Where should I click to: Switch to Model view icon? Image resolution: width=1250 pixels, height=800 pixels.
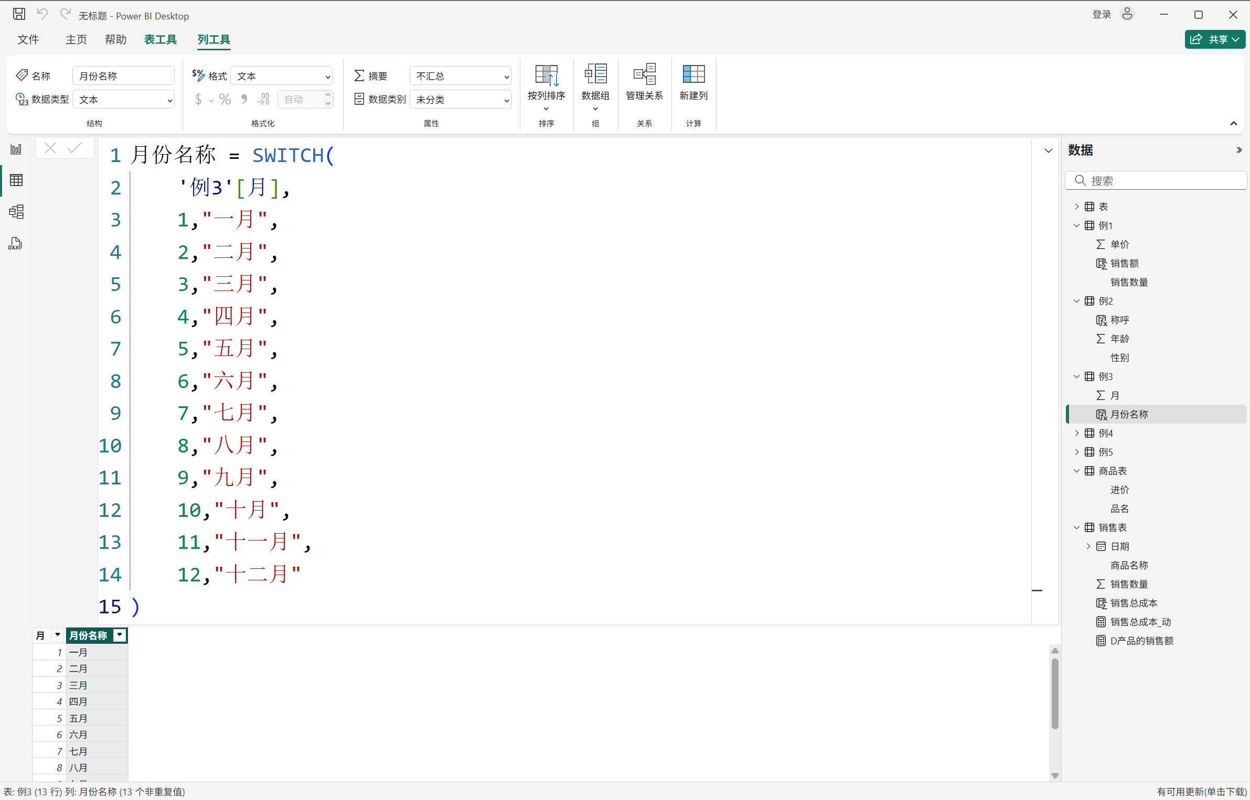pyautogui.click(x=16, y=212)
